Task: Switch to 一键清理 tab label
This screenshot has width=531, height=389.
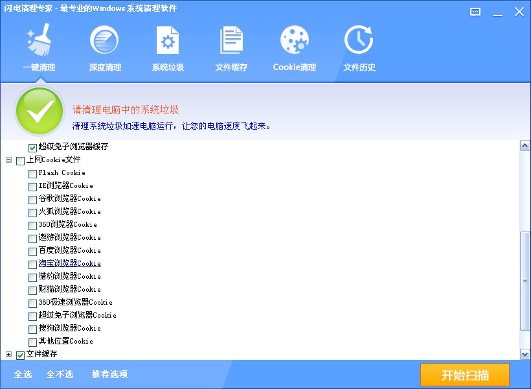Action: click(x=40, y=67)
